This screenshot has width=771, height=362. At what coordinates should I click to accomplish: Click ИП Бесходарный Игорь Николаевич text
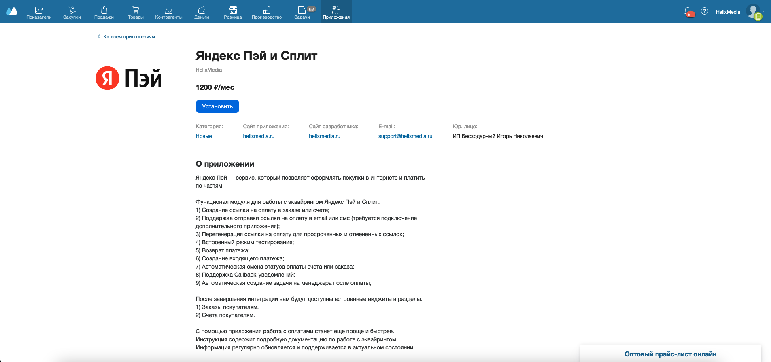498,136
